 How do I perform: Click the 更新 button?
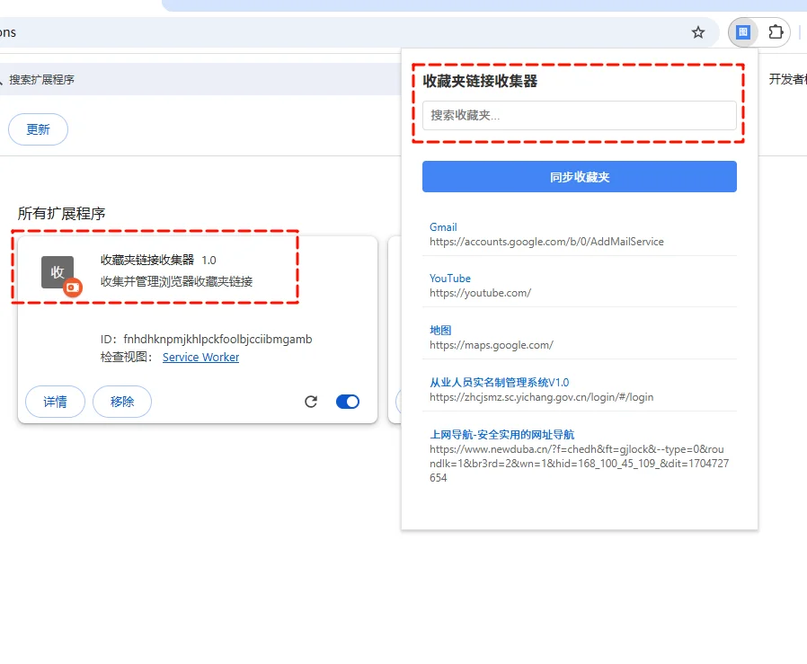click(38, 129)
